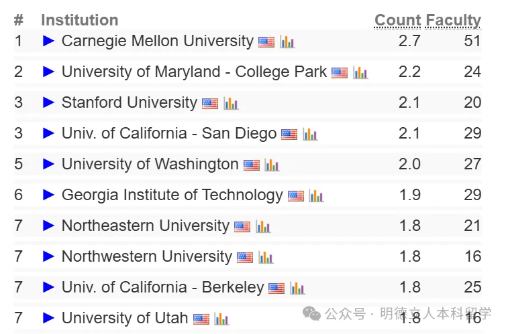
Task: Open the bar chart icon for Carnegie Mellon University
Action: pyautogui.click(x=287, y=41)
